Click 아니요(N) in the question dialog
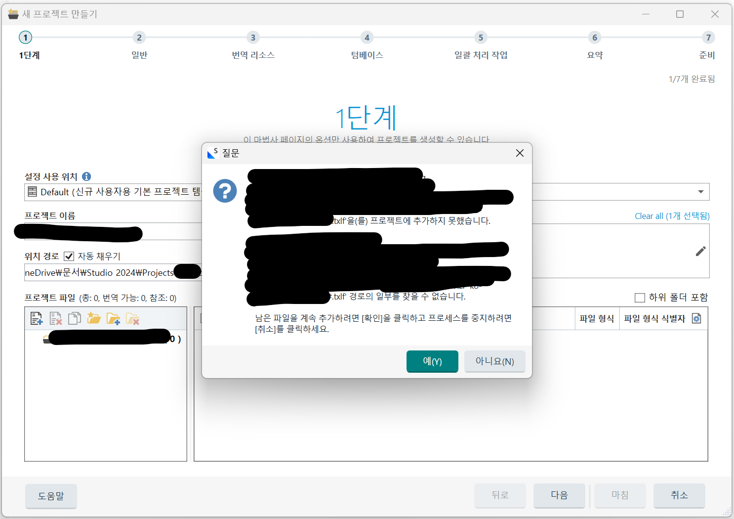 point(494,361)
